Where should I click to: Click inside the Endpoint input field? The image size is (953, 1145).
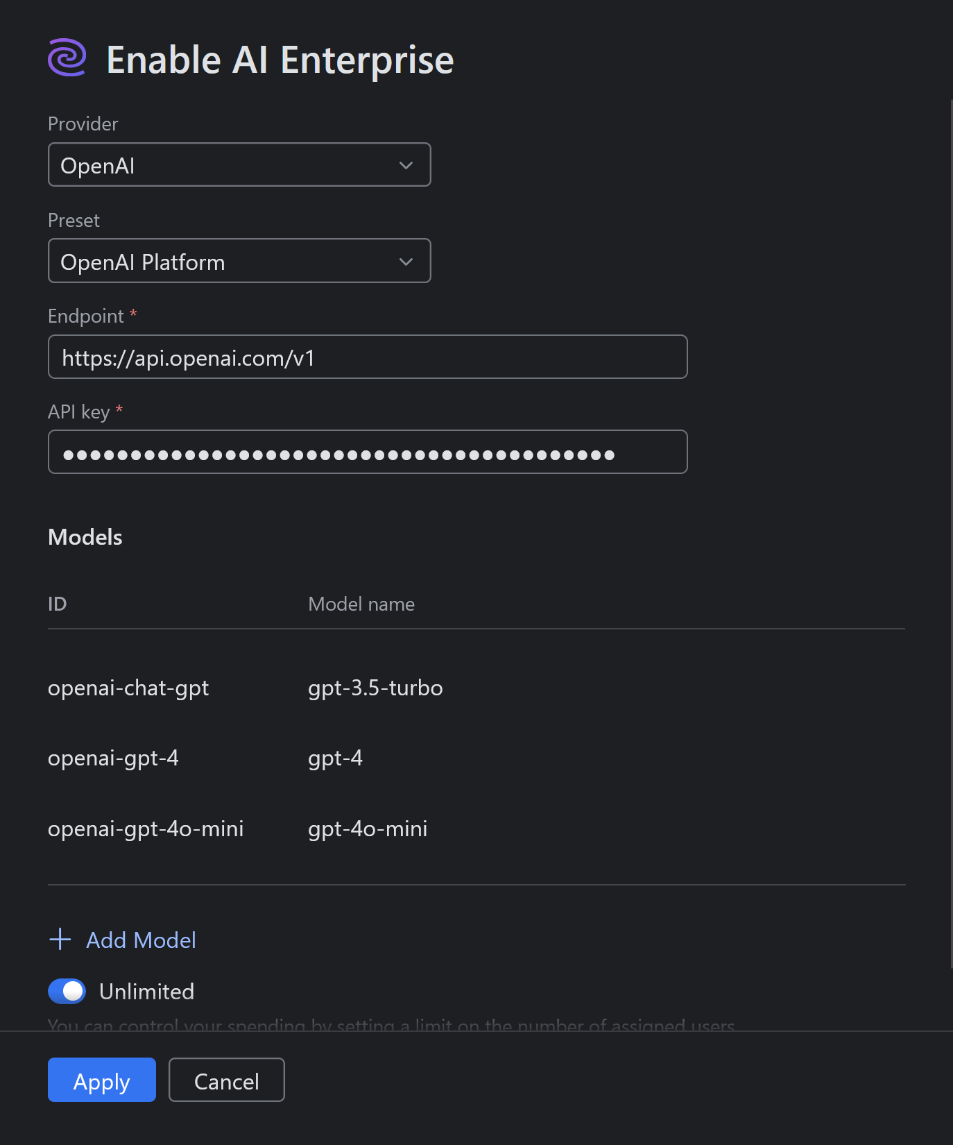(x=368, y=357)
